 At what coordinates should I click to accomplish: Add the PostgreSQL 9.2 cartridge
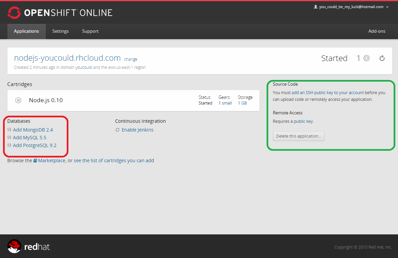(35, 145)
